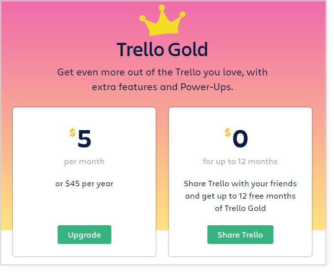
Task: Click the word Trello in the main heading
Action: tap(140, 49)
